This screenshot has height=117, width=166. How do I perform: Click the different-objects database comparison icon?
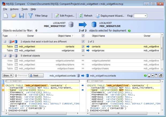[13, 42]
